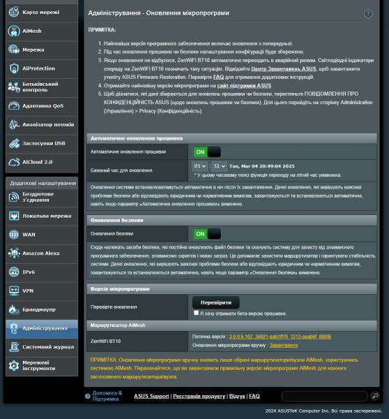Click the Системний журнал log icon
Screen dimensions: 389x419
tap(14, 347)
